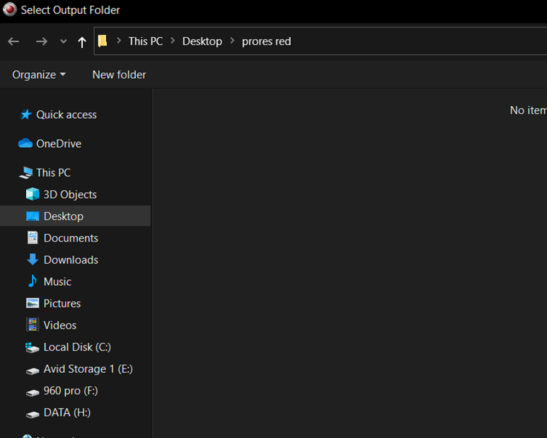The width and height of the screenshot is (547, 438).
Task: Click the OneDrive cloud icon
Action: [26, 143]
